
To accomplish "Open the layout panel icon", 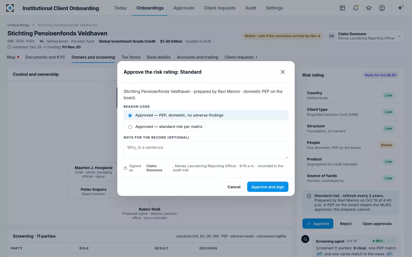I will point(342,8).
